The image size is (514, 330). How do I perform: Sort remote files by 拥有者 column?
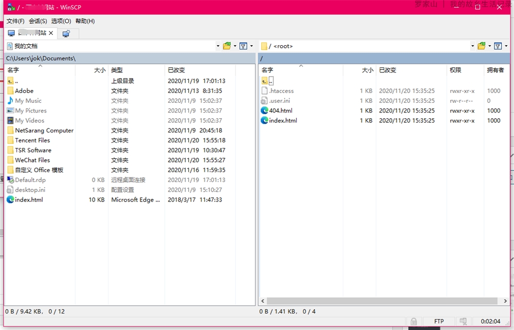click(497, 70)
